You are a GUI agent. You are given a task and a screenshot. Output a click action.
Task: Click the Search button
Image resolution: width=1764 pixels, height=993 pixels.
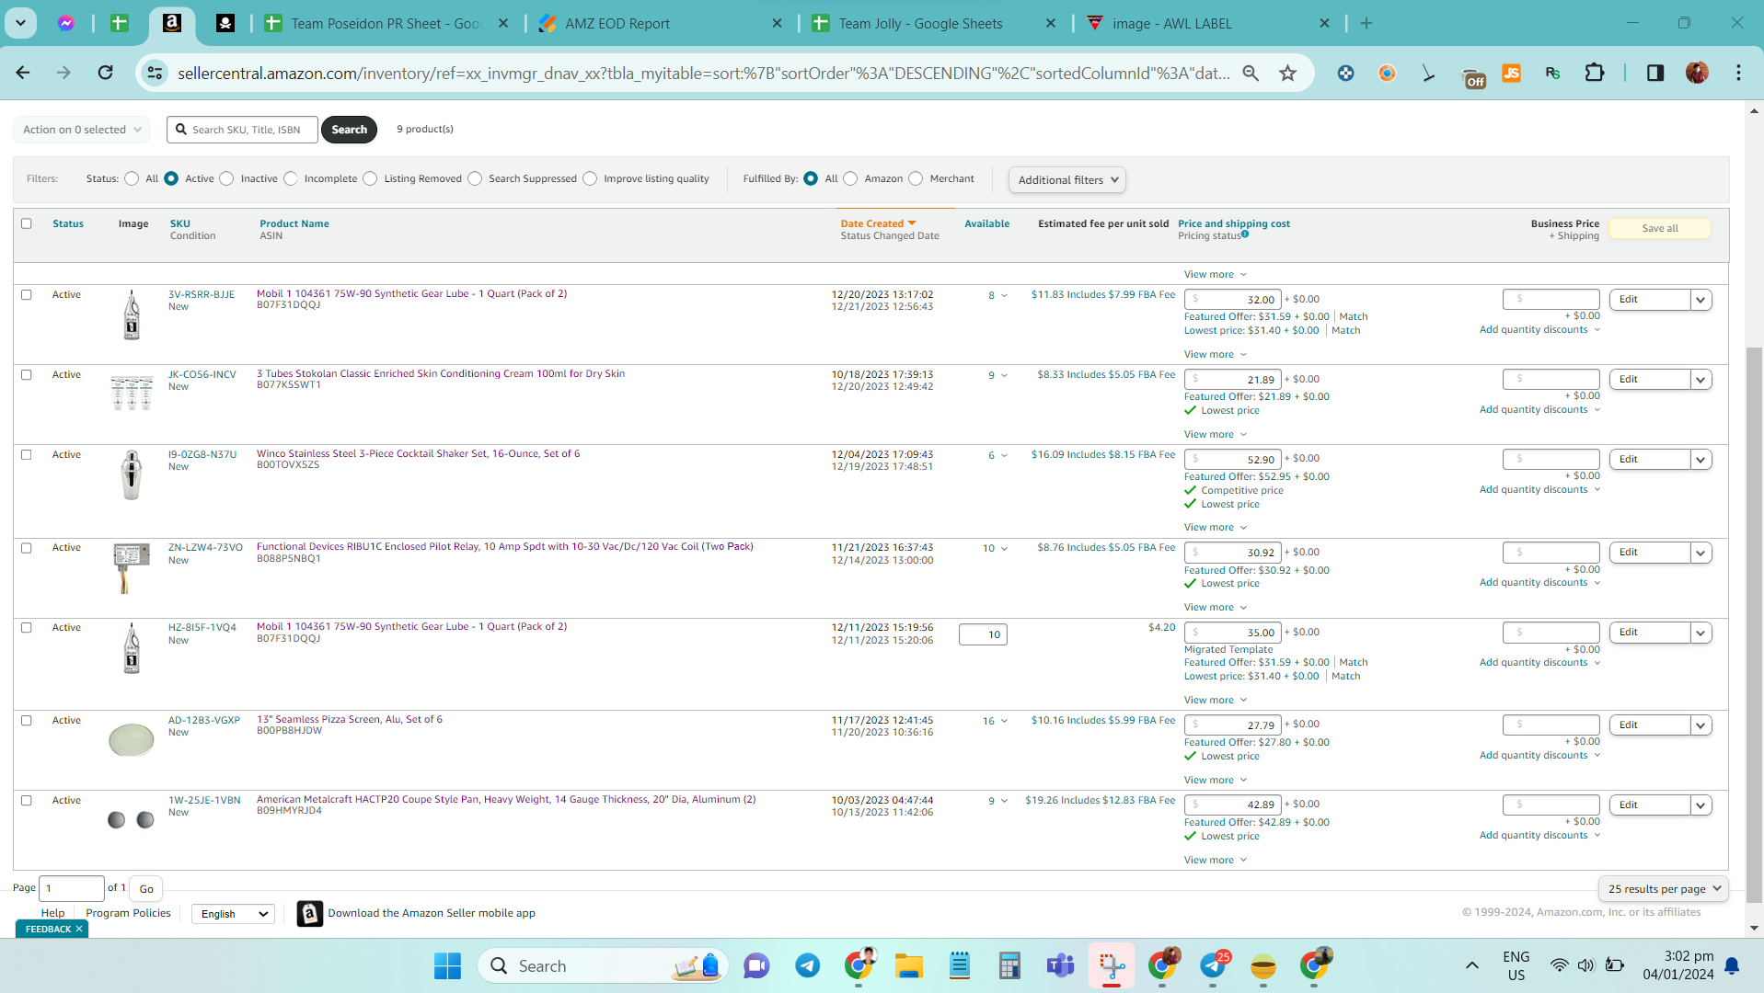click(350, 130)
